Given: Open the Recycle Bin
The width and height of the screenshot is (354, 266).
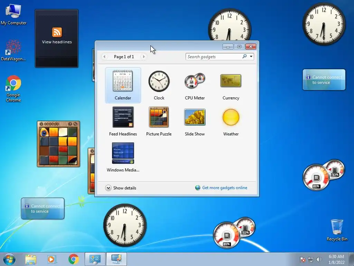Looking at the screenshot, I should [x=337, y=230].
